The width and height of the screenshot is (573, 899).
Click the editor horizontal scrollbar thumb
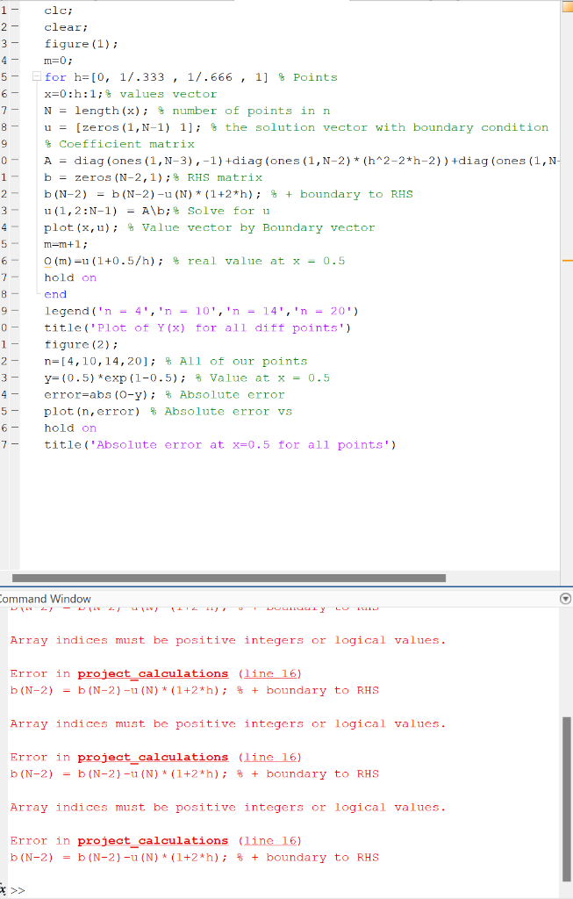click(229, 578)
